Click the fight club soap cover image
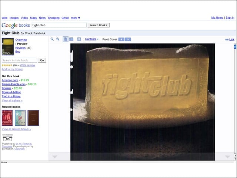237x178 pixels. [x=143, y=102]
